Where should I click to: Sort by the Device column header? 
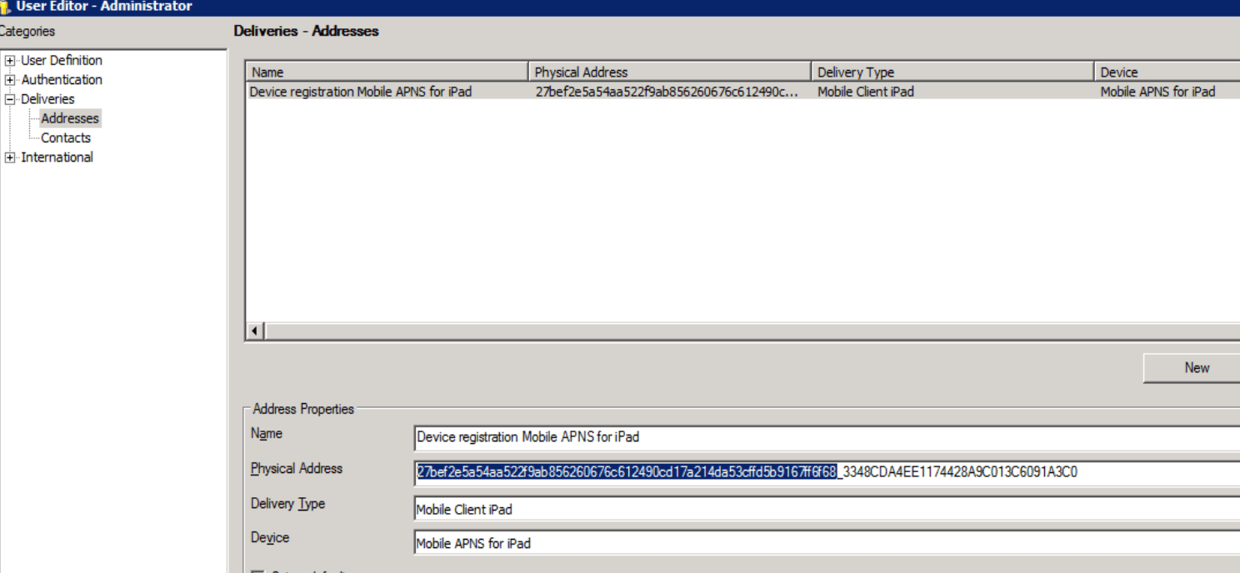coord(1167,72)
